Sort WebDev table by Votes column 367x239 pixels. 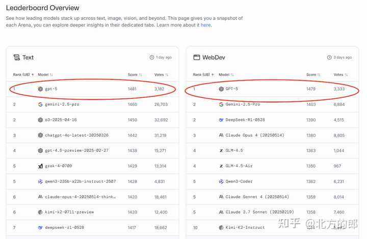point(340,75)
